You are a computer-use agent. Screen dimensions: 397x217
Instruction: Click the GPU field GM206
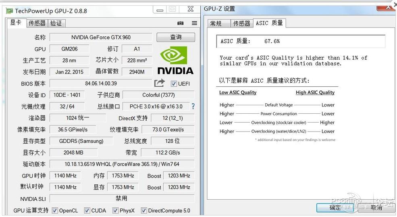tap(69, 49)
